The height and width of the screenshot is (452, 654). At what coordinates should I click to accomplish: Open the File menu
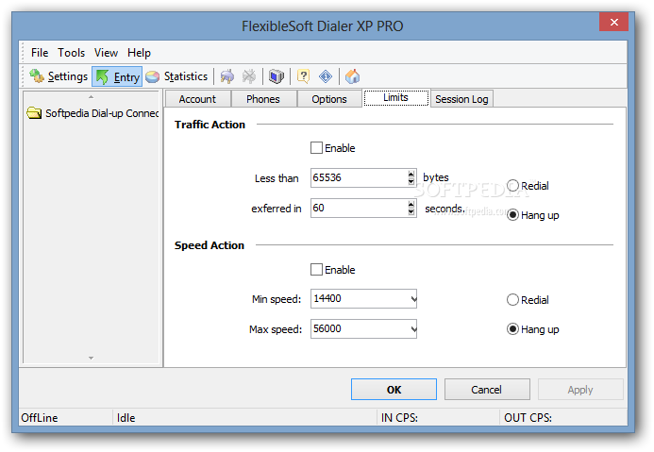tap(40, 53)
